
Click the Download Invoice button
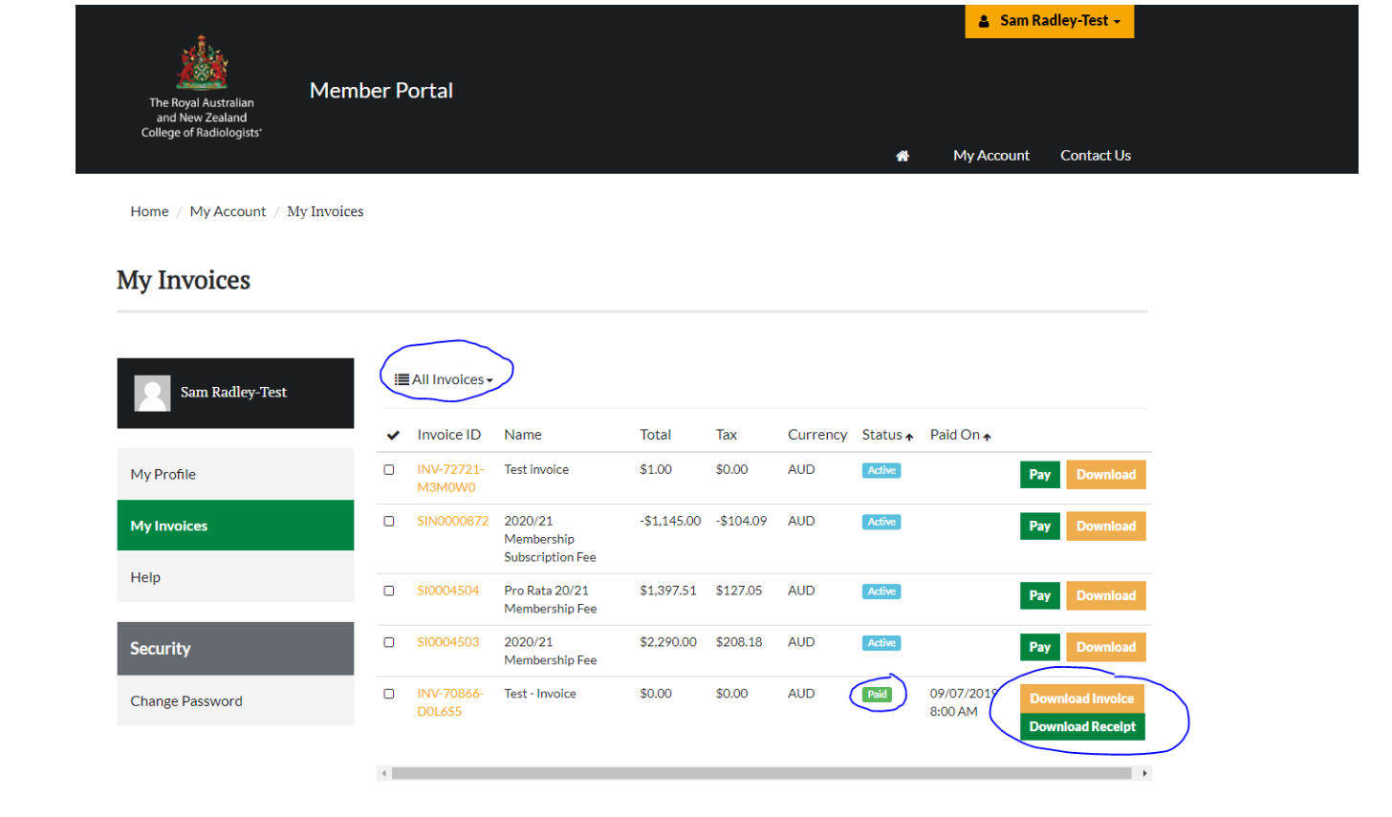click(x=1081, y=699)
